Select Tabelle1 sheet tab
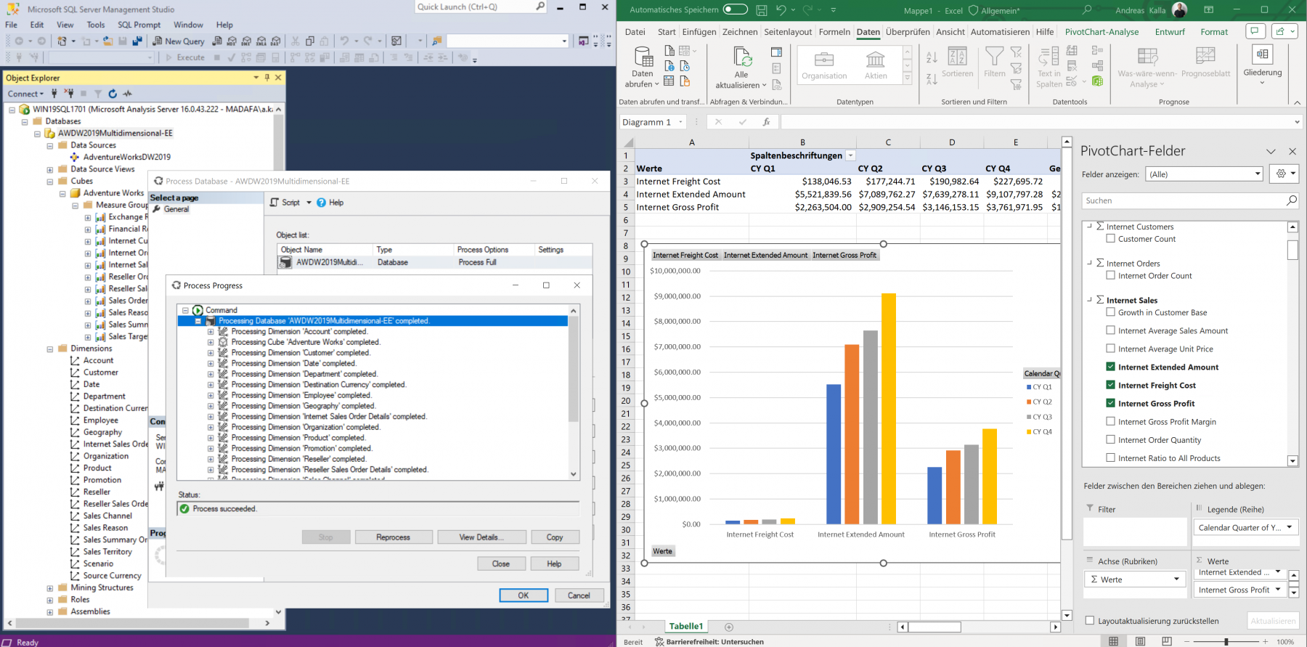Image resolution: width=1307 pixels, height=647 pixels. (x=686, y=627)
